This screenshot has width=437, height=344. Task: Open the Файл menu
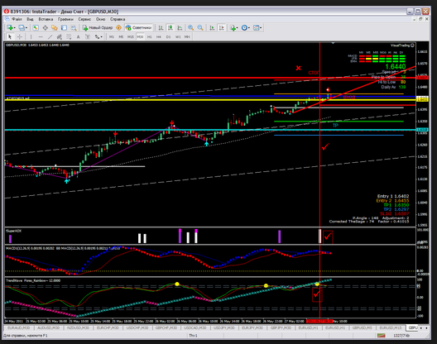(x=17, y=19)
